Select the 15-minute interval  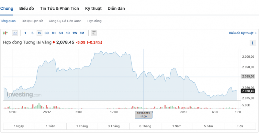pos(39,33)
